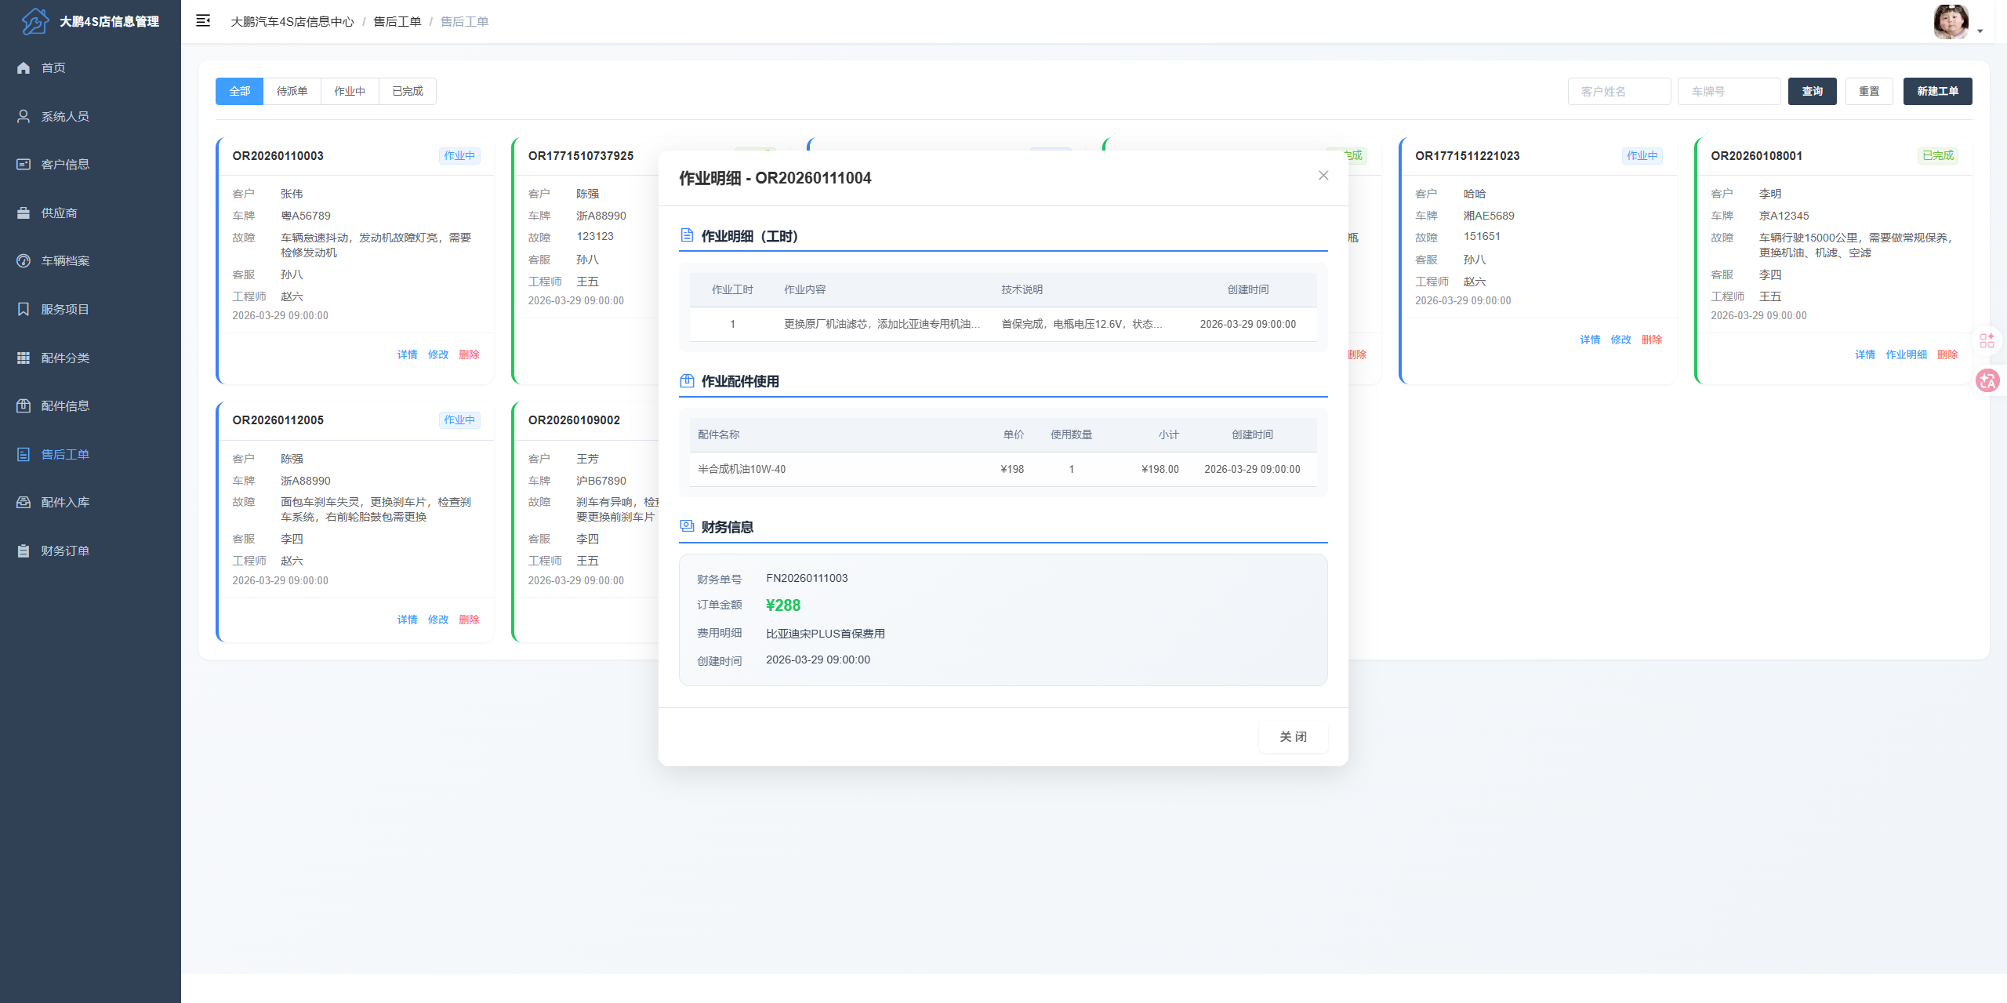This screenshot has width=2007, height=1003.
Task: Open 详情 for order OR20260110003
Action: point(407,354)
